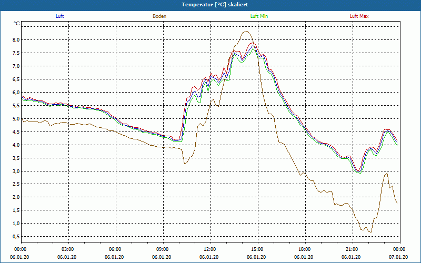Screen dimensions: 421x263
Task: Click the °C unit label
Action: (x=17, y=24)
